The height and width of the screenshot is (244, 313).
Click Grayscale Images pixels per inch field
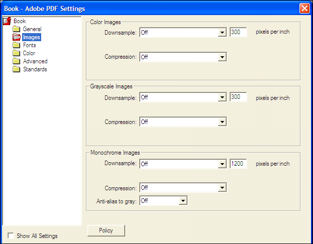(x=238, y=97)
